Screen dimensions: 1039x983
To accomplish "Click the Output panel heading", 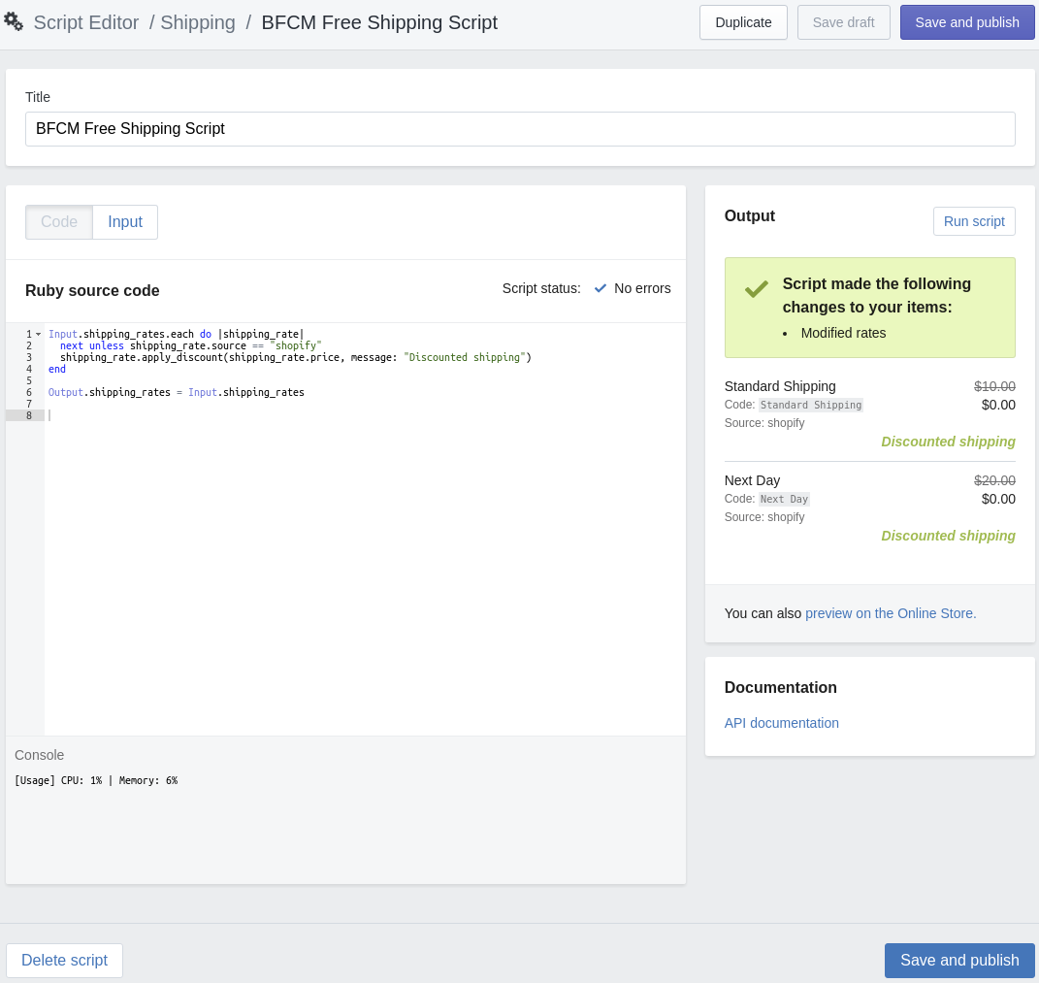I will 750,216.
